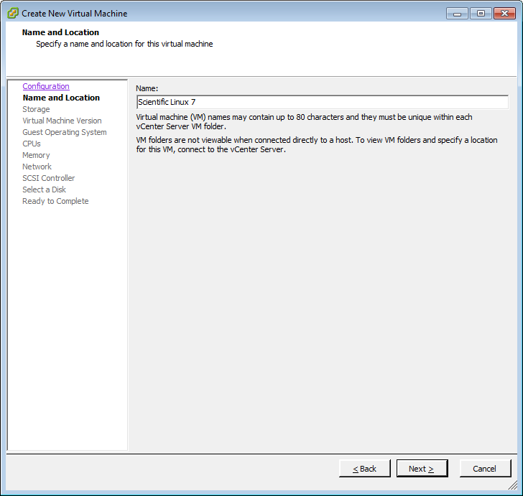
Task: Proceed with the Next button
Action: [x=422, y=469]
